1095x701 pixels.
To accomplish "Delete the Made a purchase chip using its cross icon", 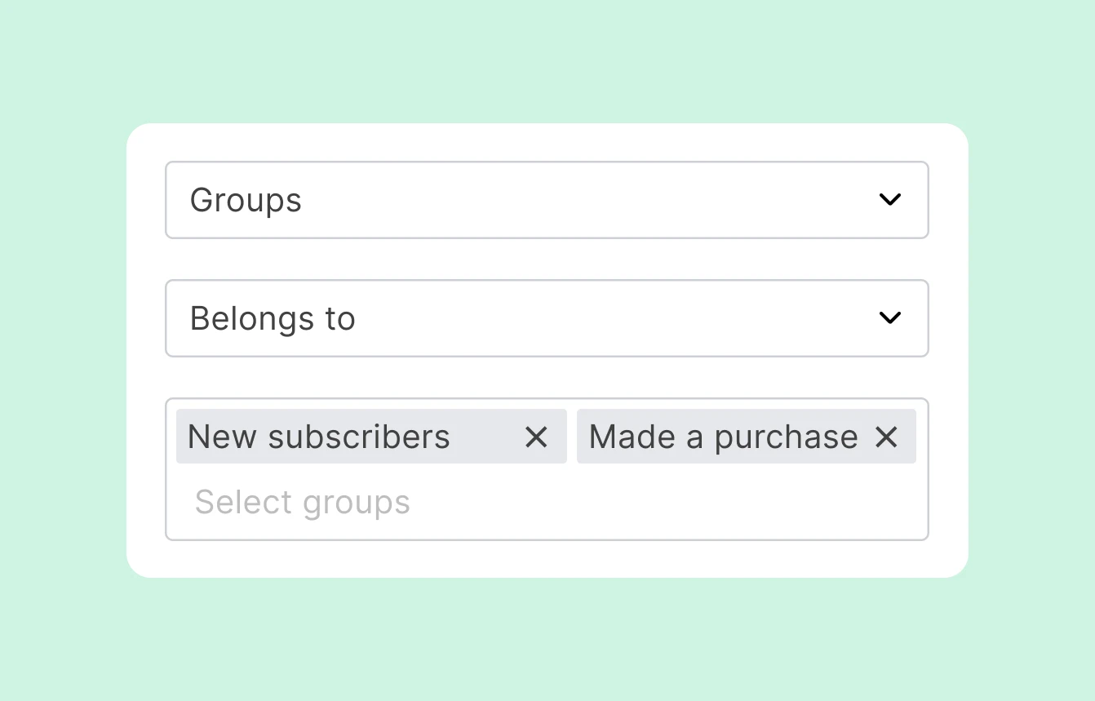I will (x=886, y=437).
